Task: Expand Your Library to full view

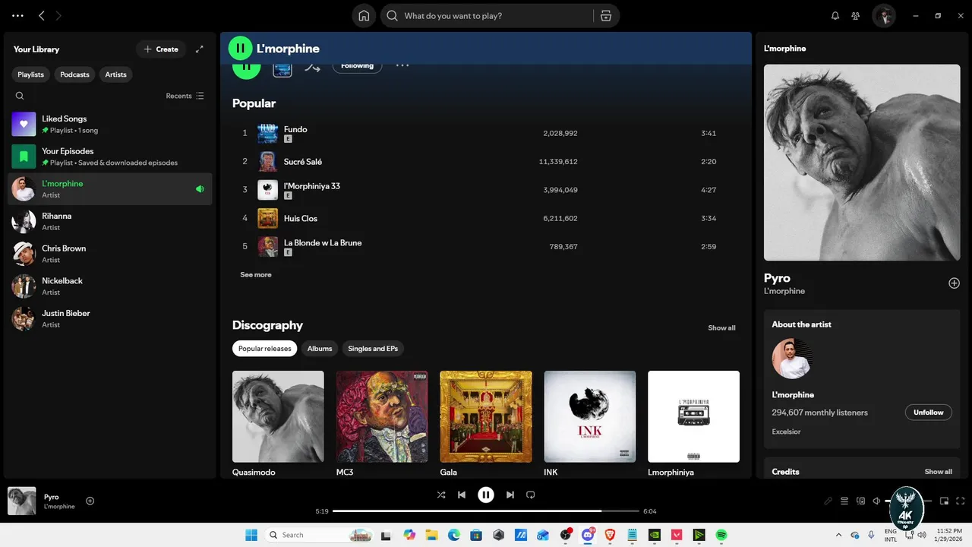Action: pyautogui.click(x=200, y=49)
